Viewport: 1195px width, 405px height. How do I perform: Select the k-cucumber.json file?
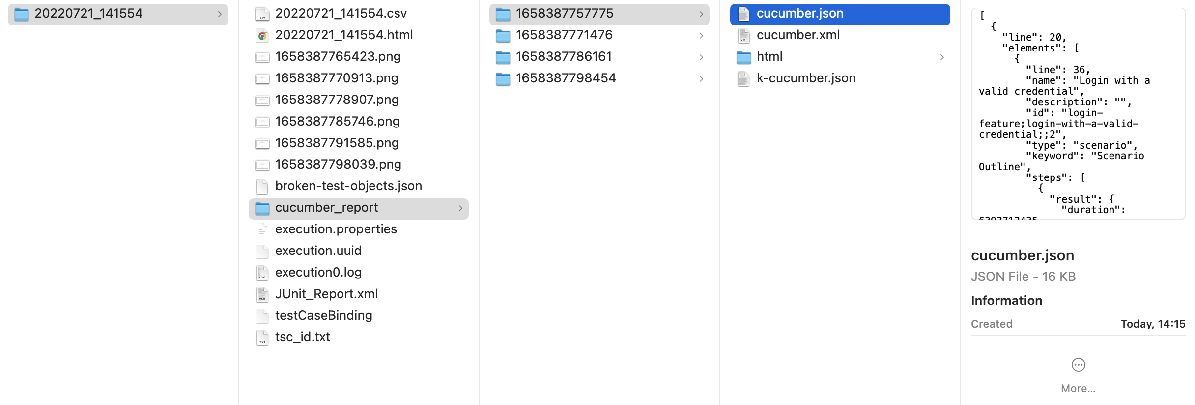(806, 78)
